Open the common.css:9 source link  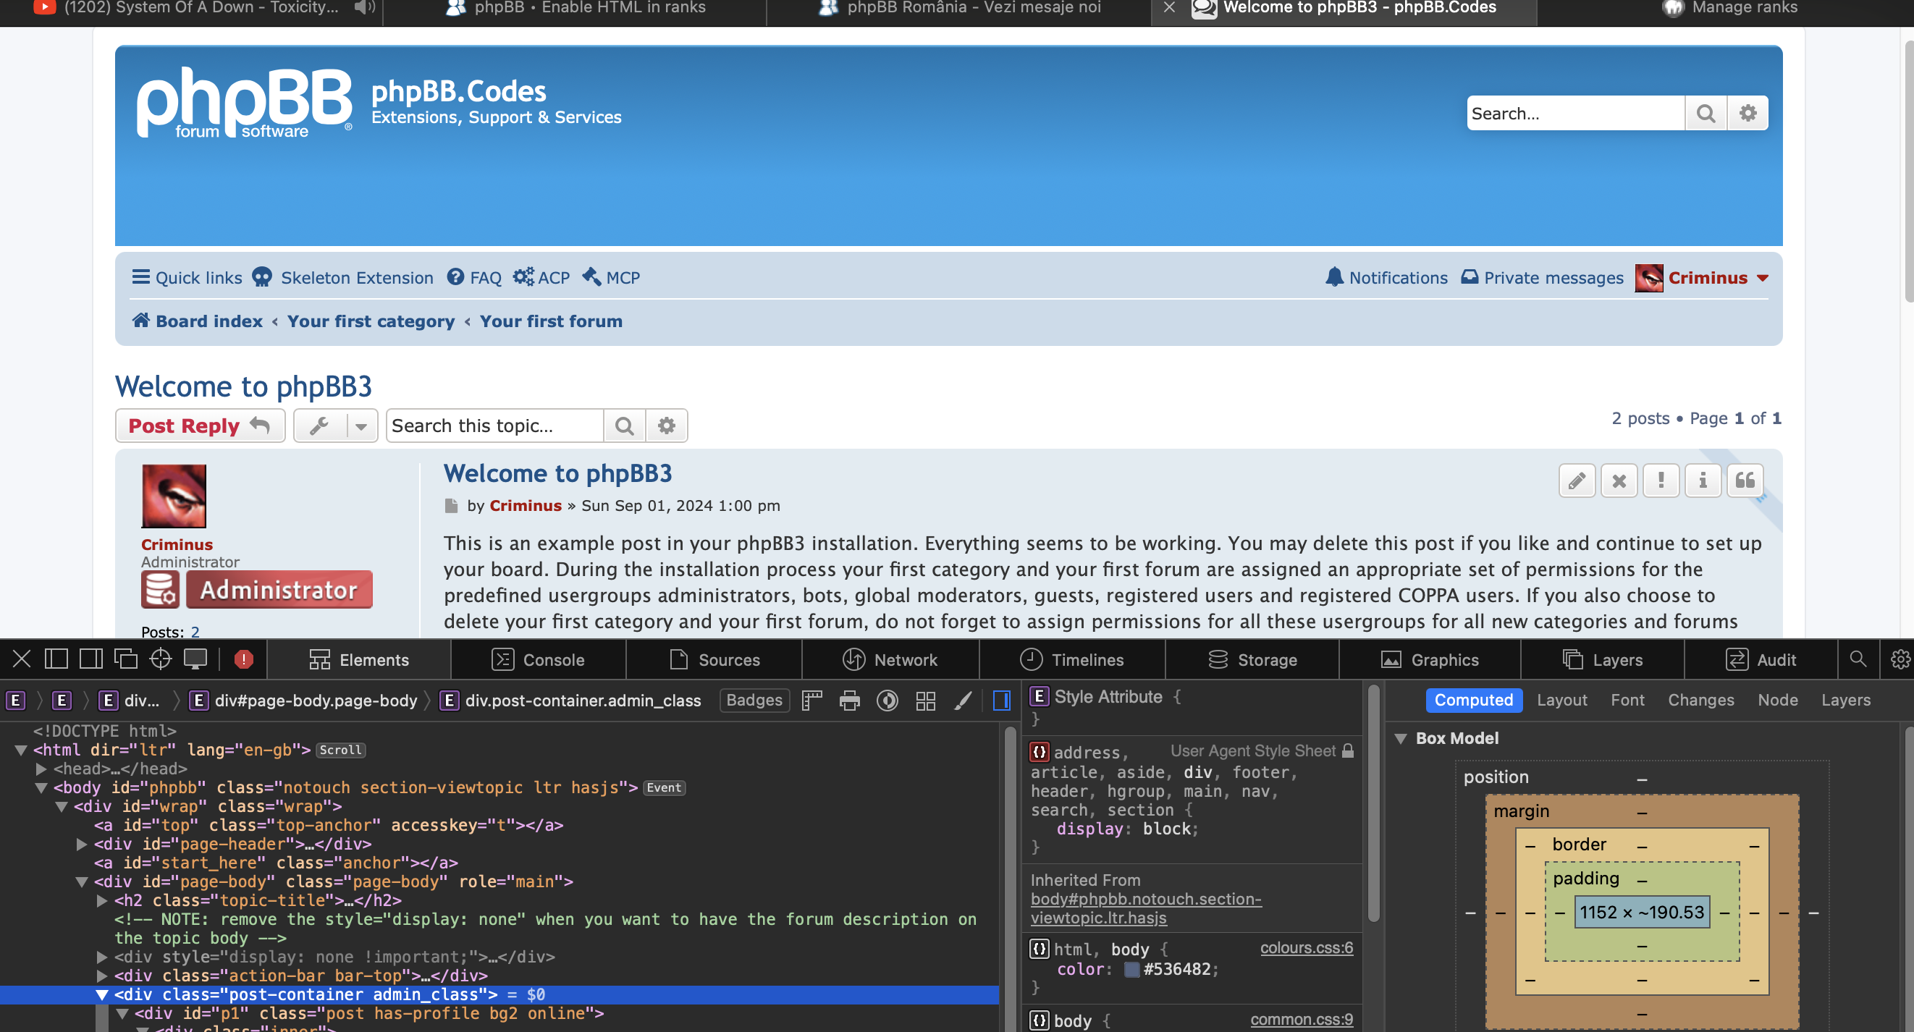(x=1301, y=1019)
